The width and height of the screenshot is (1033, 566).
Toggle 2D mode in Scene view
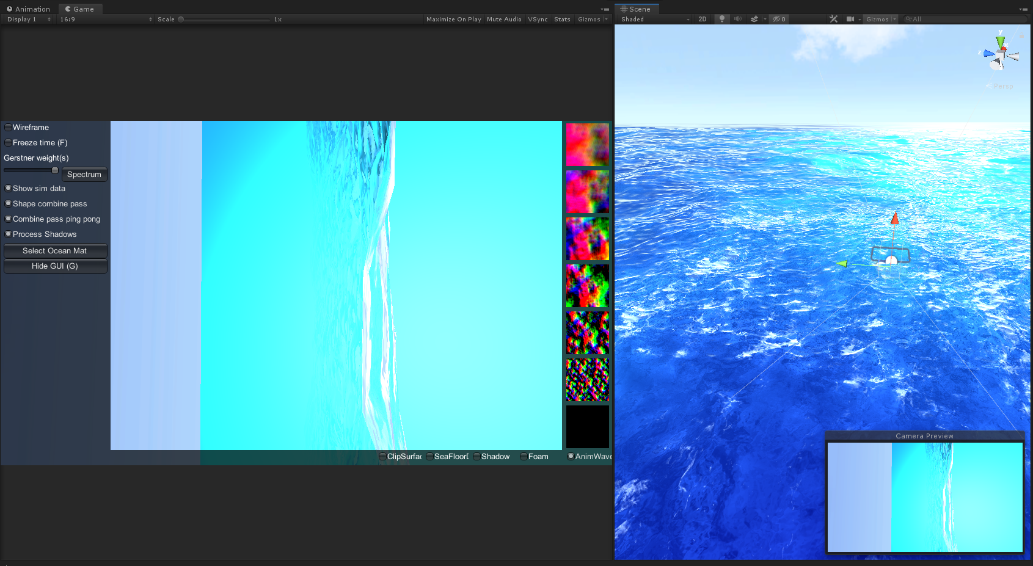[x=703, y=19]
